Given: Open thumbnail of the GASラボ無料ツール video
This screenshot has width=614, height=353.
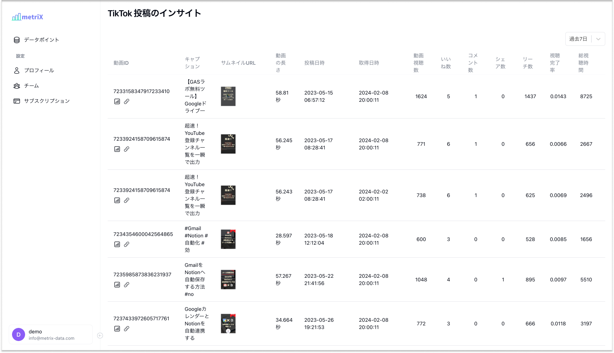Looking at the screenshot, I should pos(228,96).
